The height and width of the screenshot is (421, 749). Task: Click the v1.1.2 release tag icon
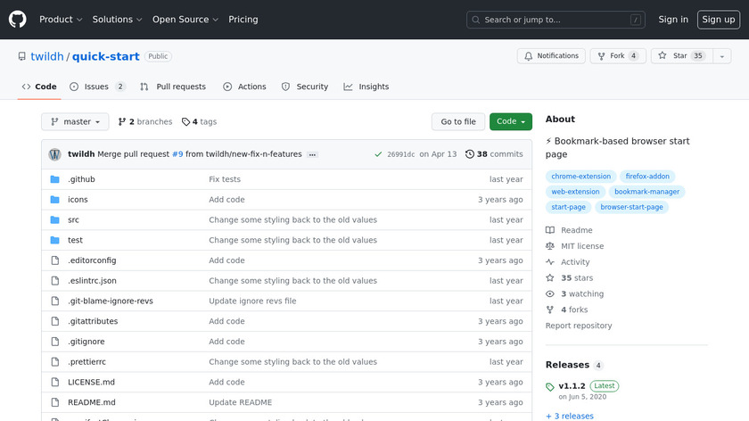click(550, 387)
